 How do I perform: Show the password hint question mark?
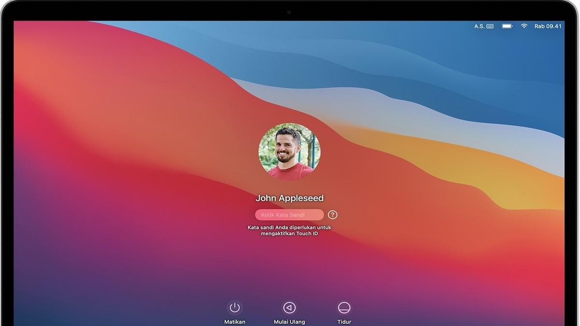pyautogui.click(x=333, y=215)
